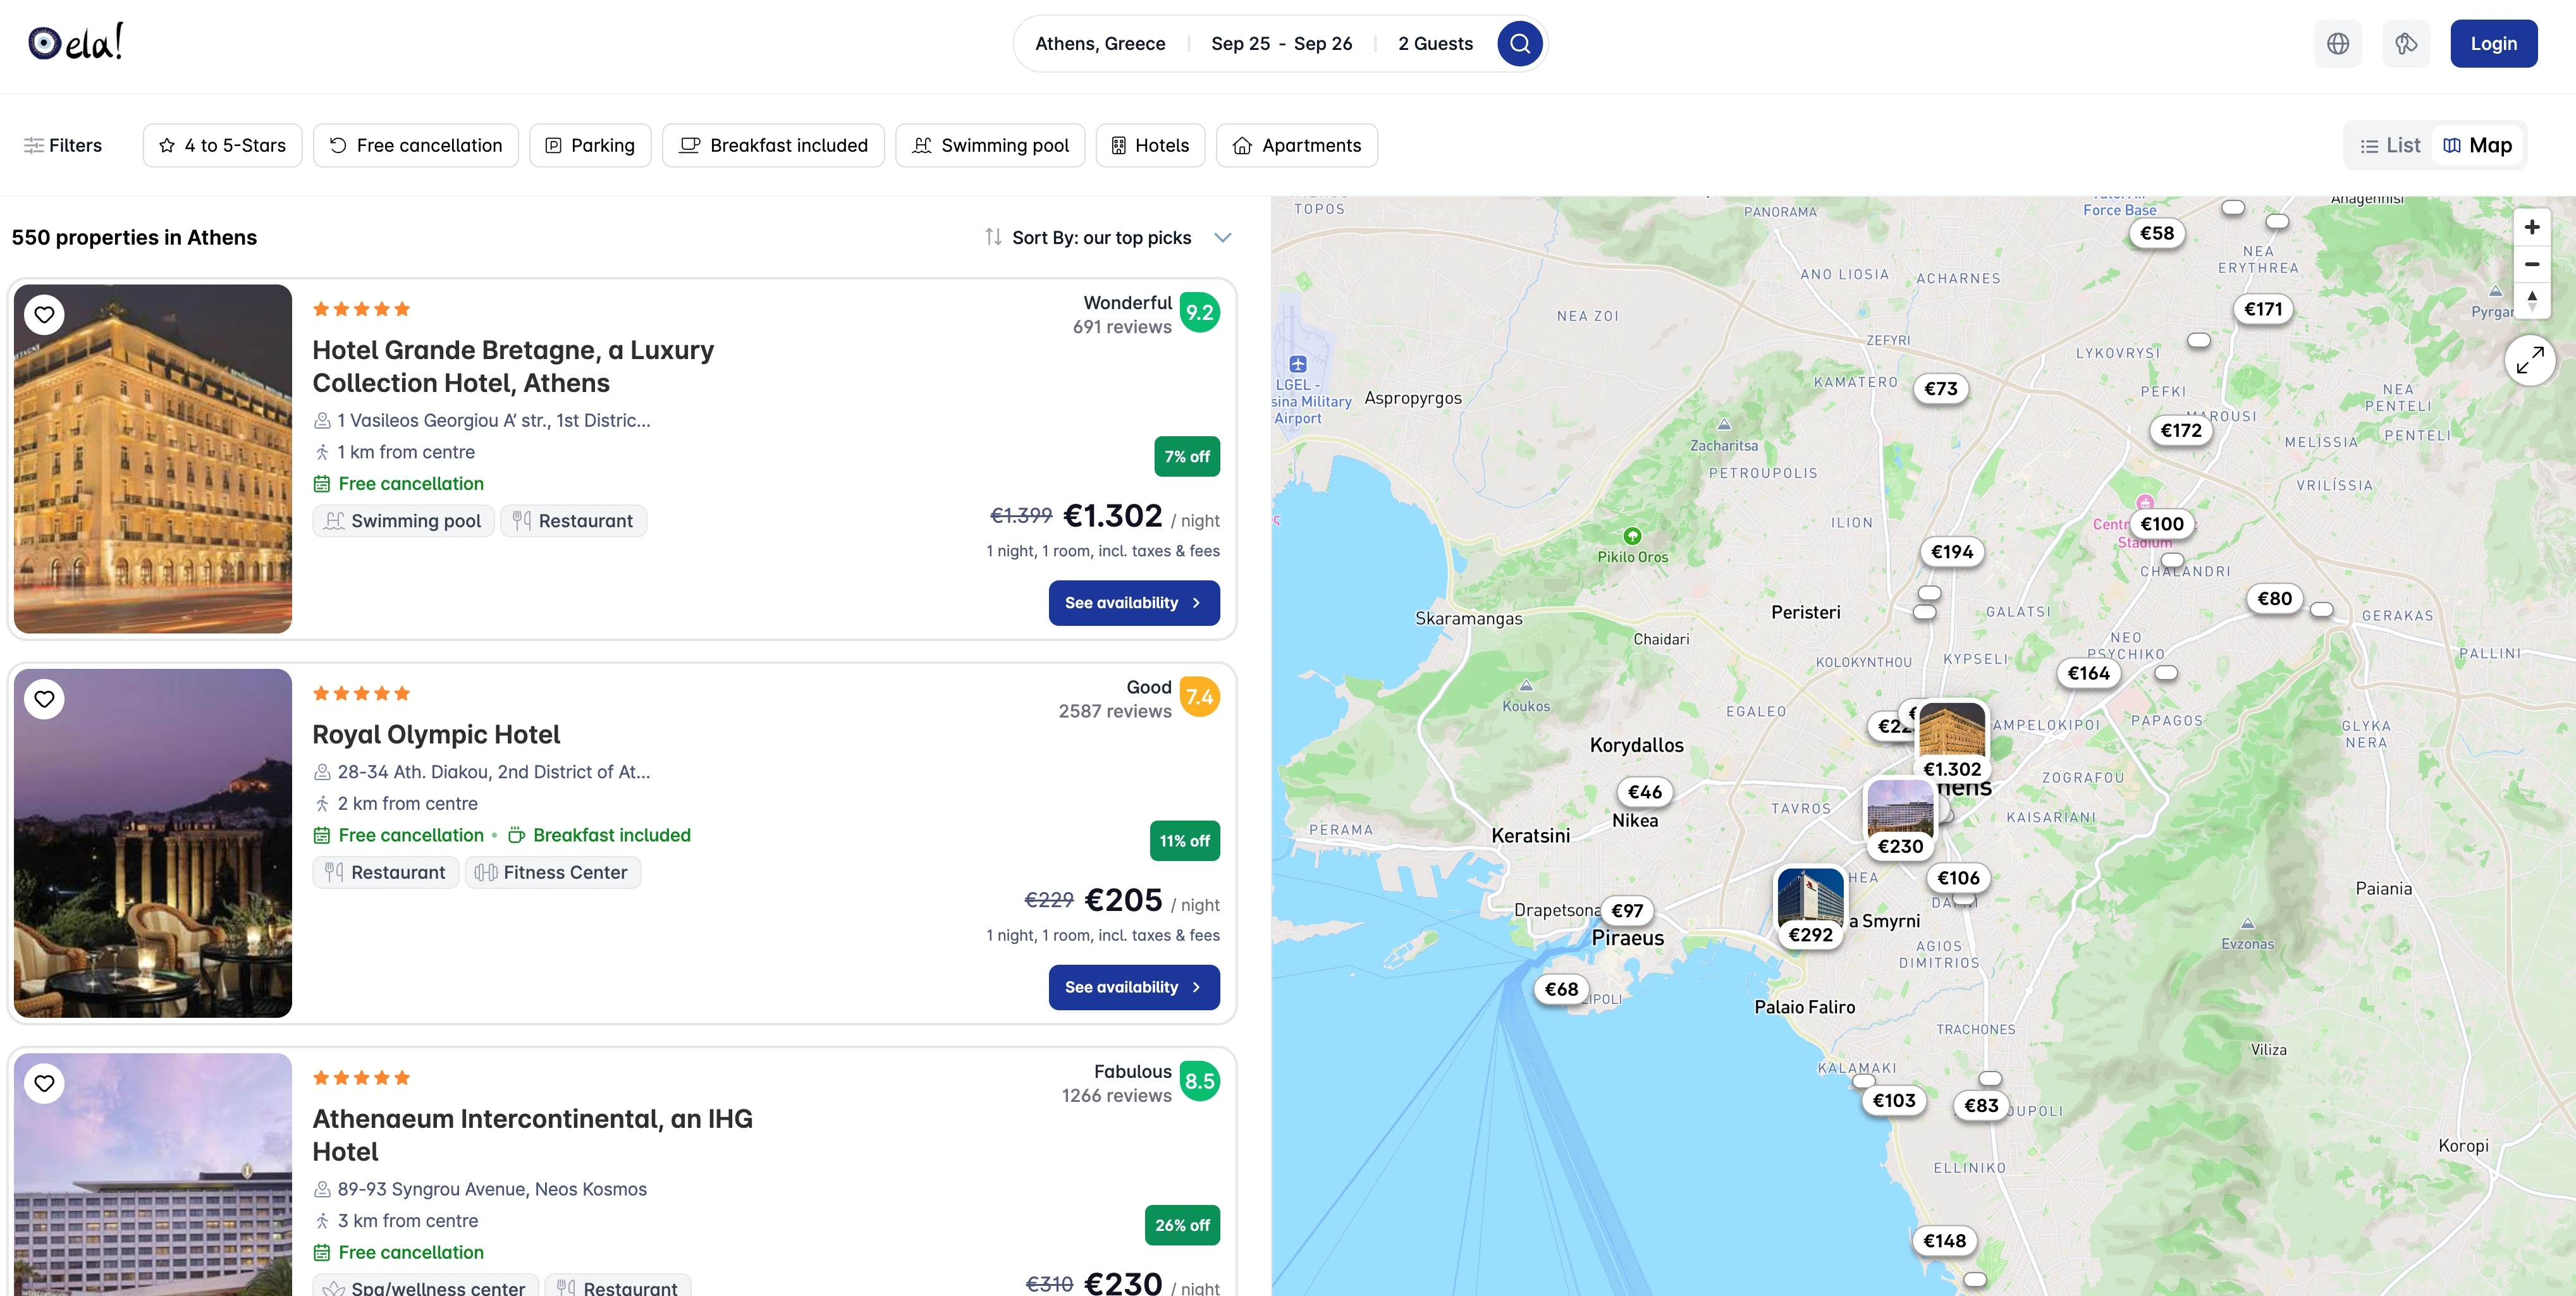This screenshot has width=2576, height=1296.
Task: Click the Login button
Action: coord(2493,44)
